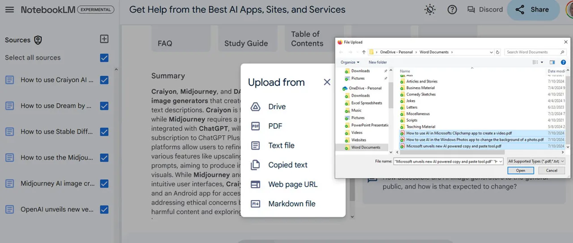
Task: Click the Open button in File Upload
Action: coord(520,170)
